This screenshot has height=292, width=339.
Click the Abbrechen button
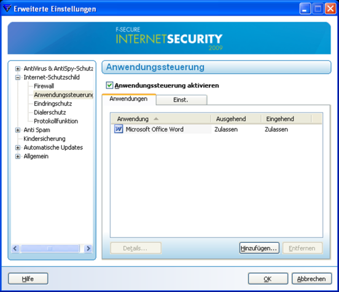pyautogui.click(x=311, y=278)
